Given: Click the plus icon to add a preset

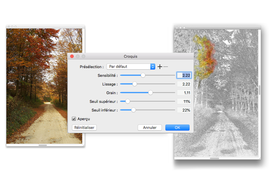Looking at the screenshot, I should [x=160, y=67].
